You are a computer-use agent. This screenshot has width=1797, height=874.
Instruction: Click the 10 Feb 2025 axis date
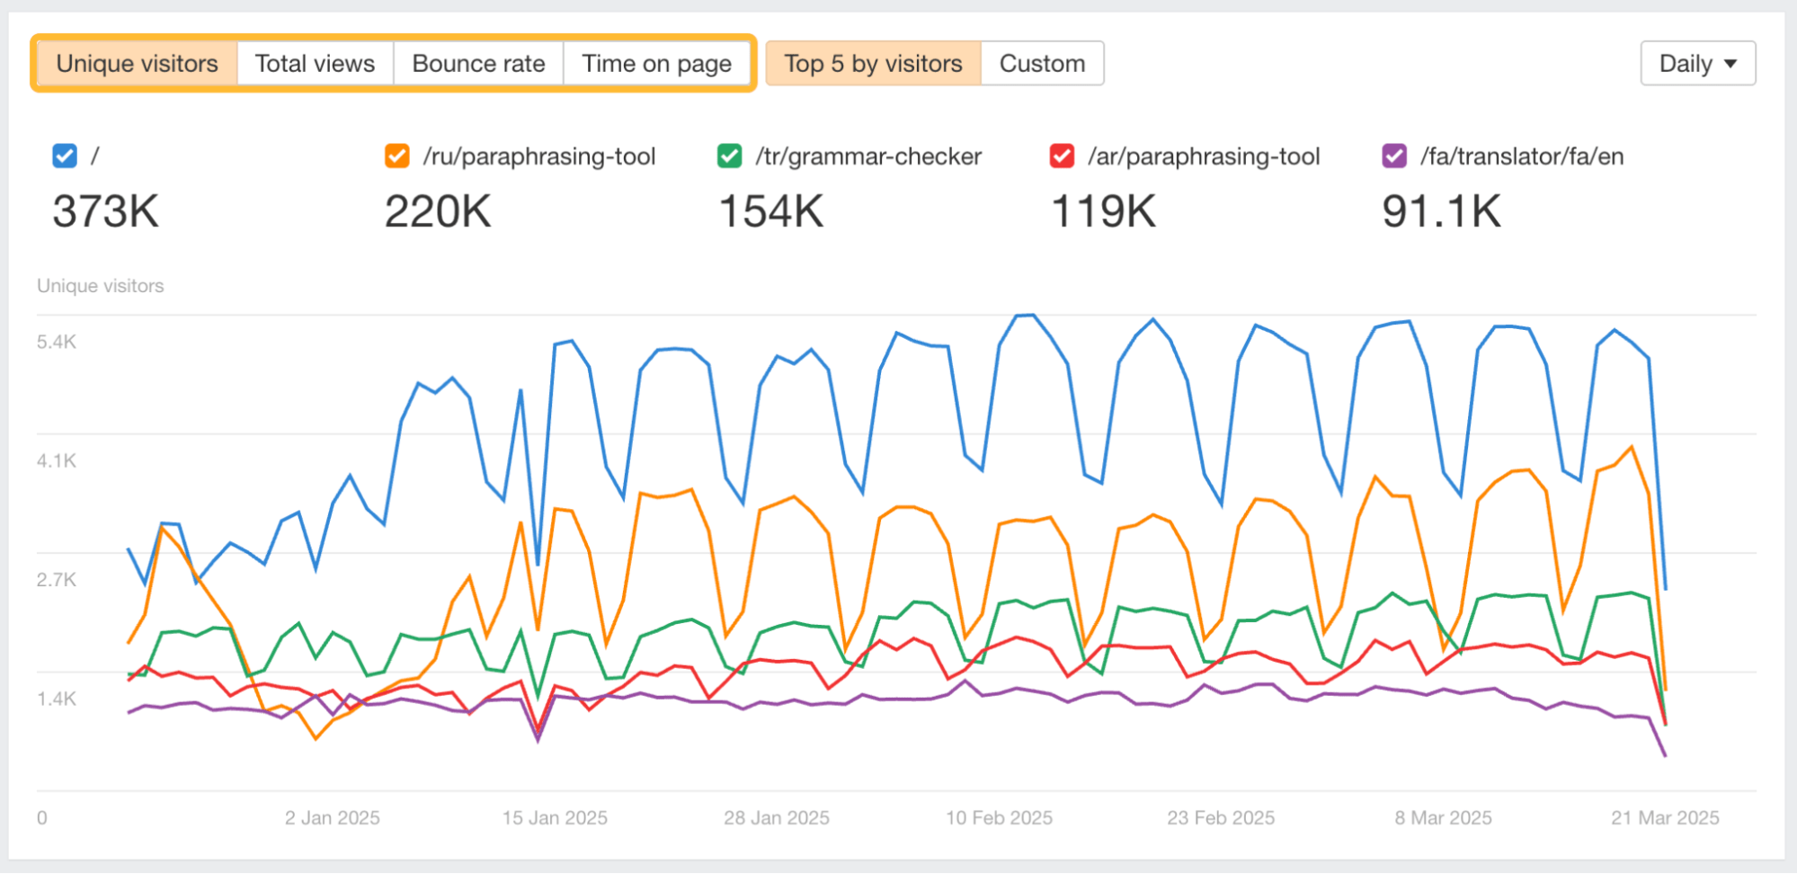point(999,818)
